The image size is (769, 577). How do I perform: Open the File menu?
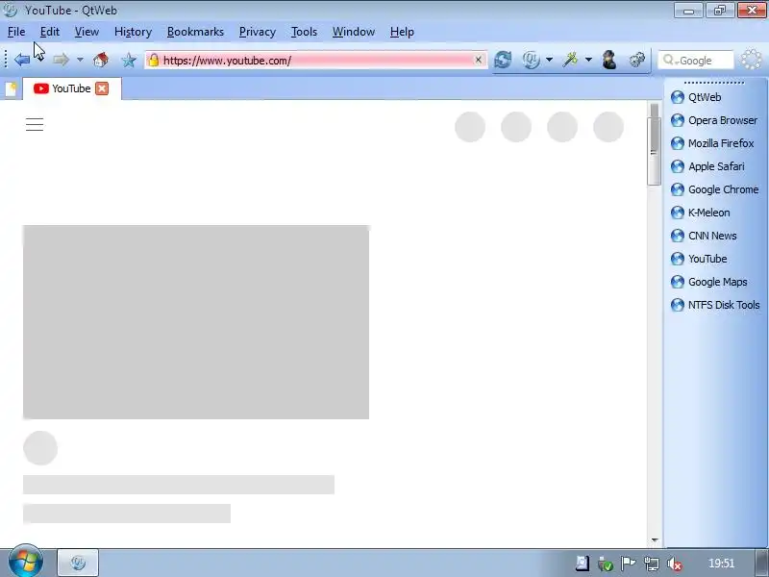tap(16, 32)
